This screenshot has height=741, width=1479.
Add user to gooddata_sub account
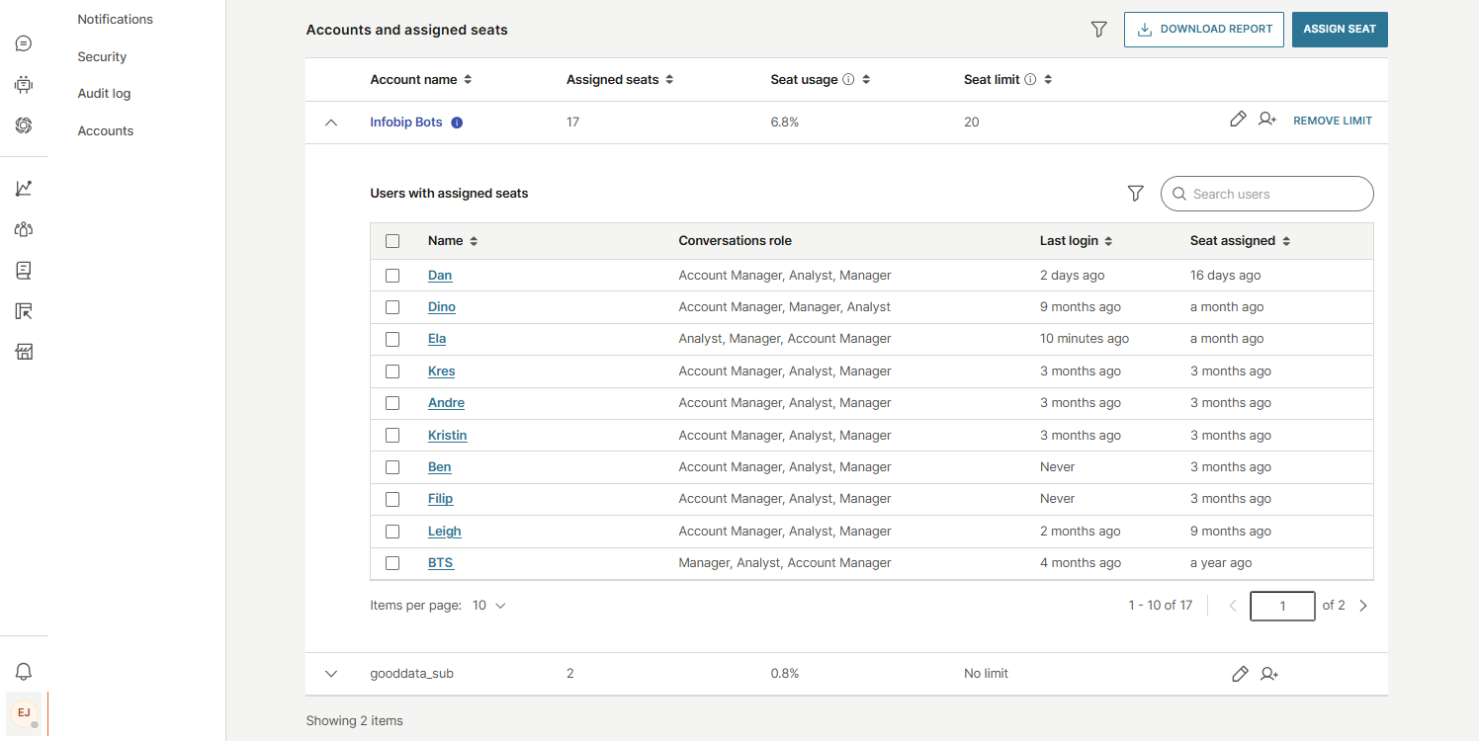(x=1269, y=674)
